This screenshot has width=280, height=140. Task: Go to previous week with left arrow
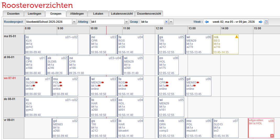point(206,22)
